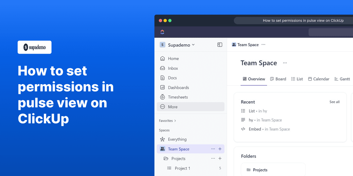Open the Calendar view tab
Image resolution: width=353 pixels, height=176 pixels.
coord(319,79)
